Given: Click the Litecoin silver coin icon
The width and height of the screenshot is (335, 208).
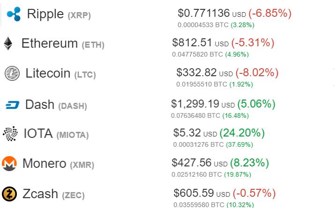Looking at the screenshot, I should [x=12, y=73].
